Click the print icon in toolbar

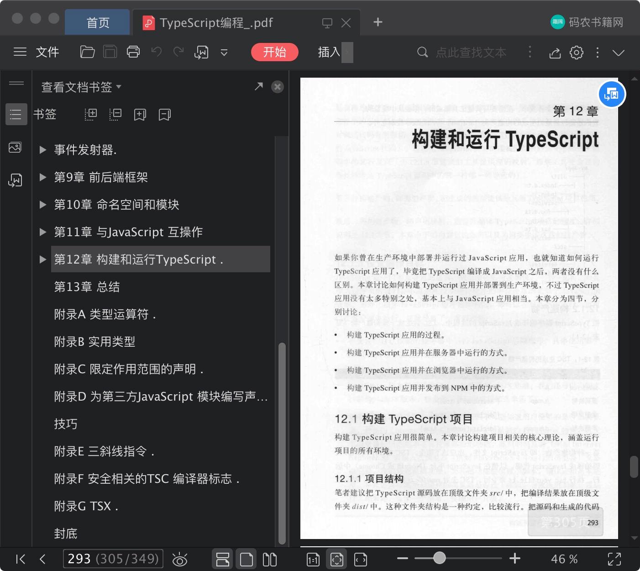(133, 52)
